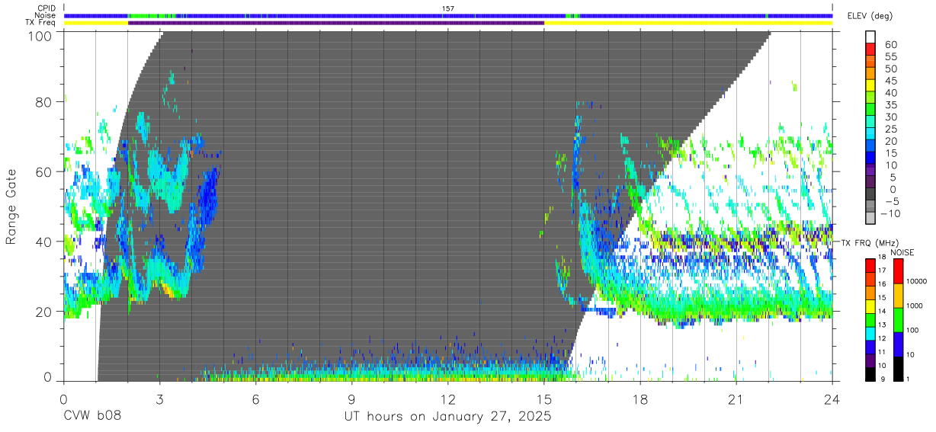Click the blue 10 noise legend block
Viewport: 936px width, 432px height.
pos(897,344)
